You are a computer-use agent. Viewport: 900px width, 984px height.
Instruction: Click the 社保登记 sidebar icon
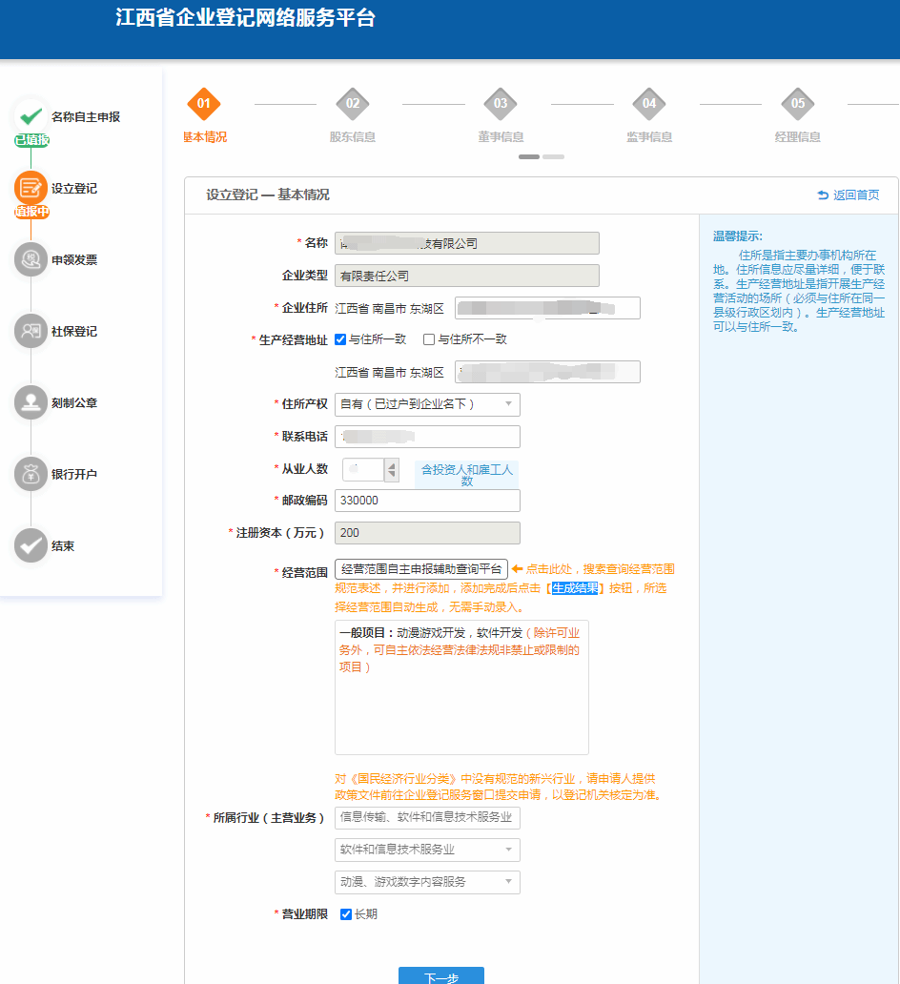pyautogui.click(x=31, y=331)
